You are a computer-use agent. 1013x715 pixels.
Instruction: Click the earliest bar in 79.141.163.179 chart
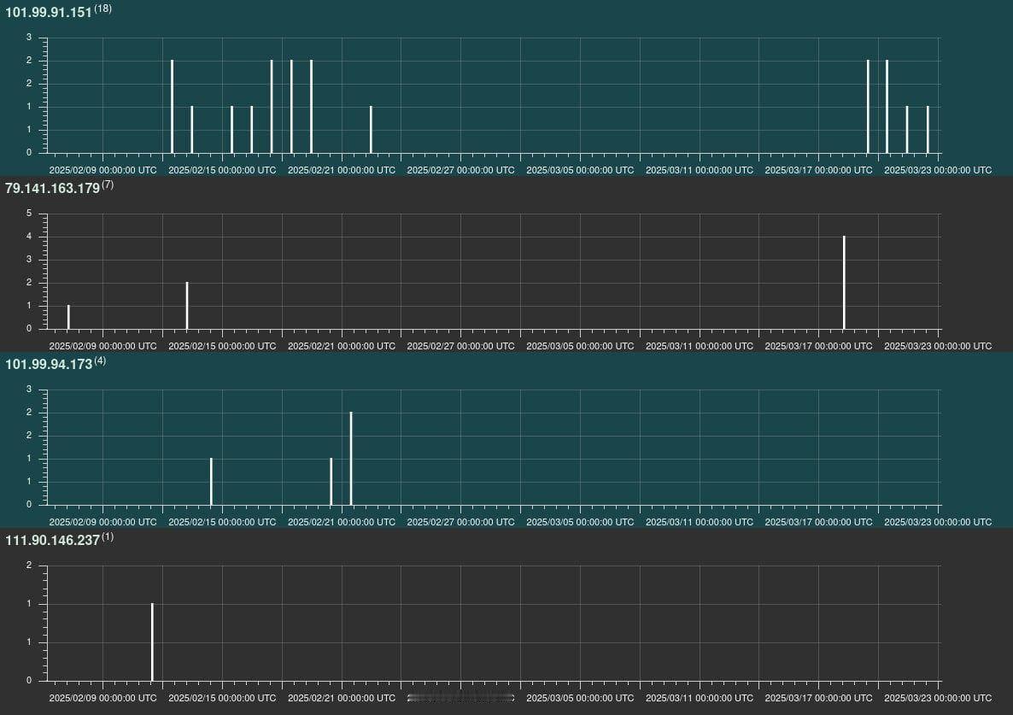[68, 317]
